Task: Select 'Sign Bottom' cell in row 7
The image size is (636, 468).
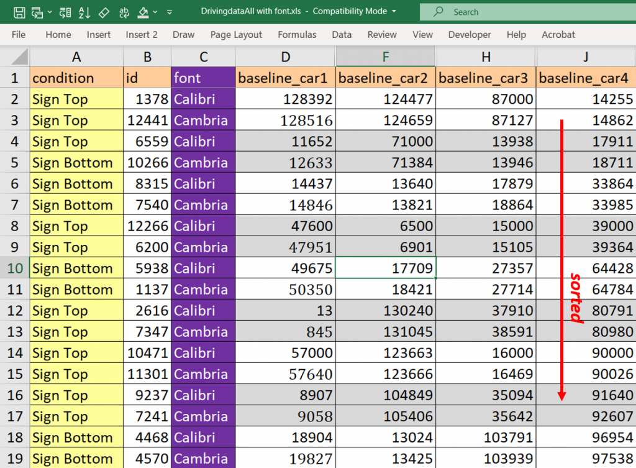Action: tap(76, 205)
